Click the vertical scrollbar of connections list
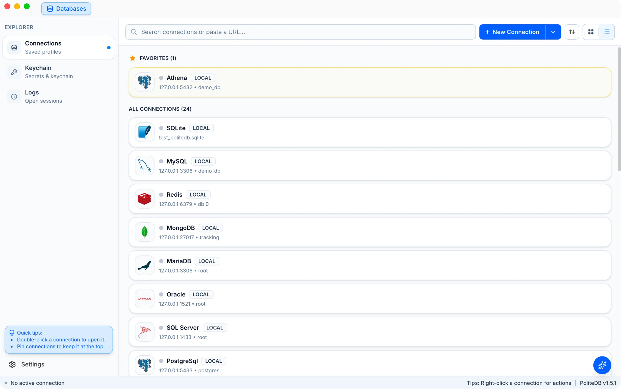This screenshot has height=389, width=621. pos(619,109)
